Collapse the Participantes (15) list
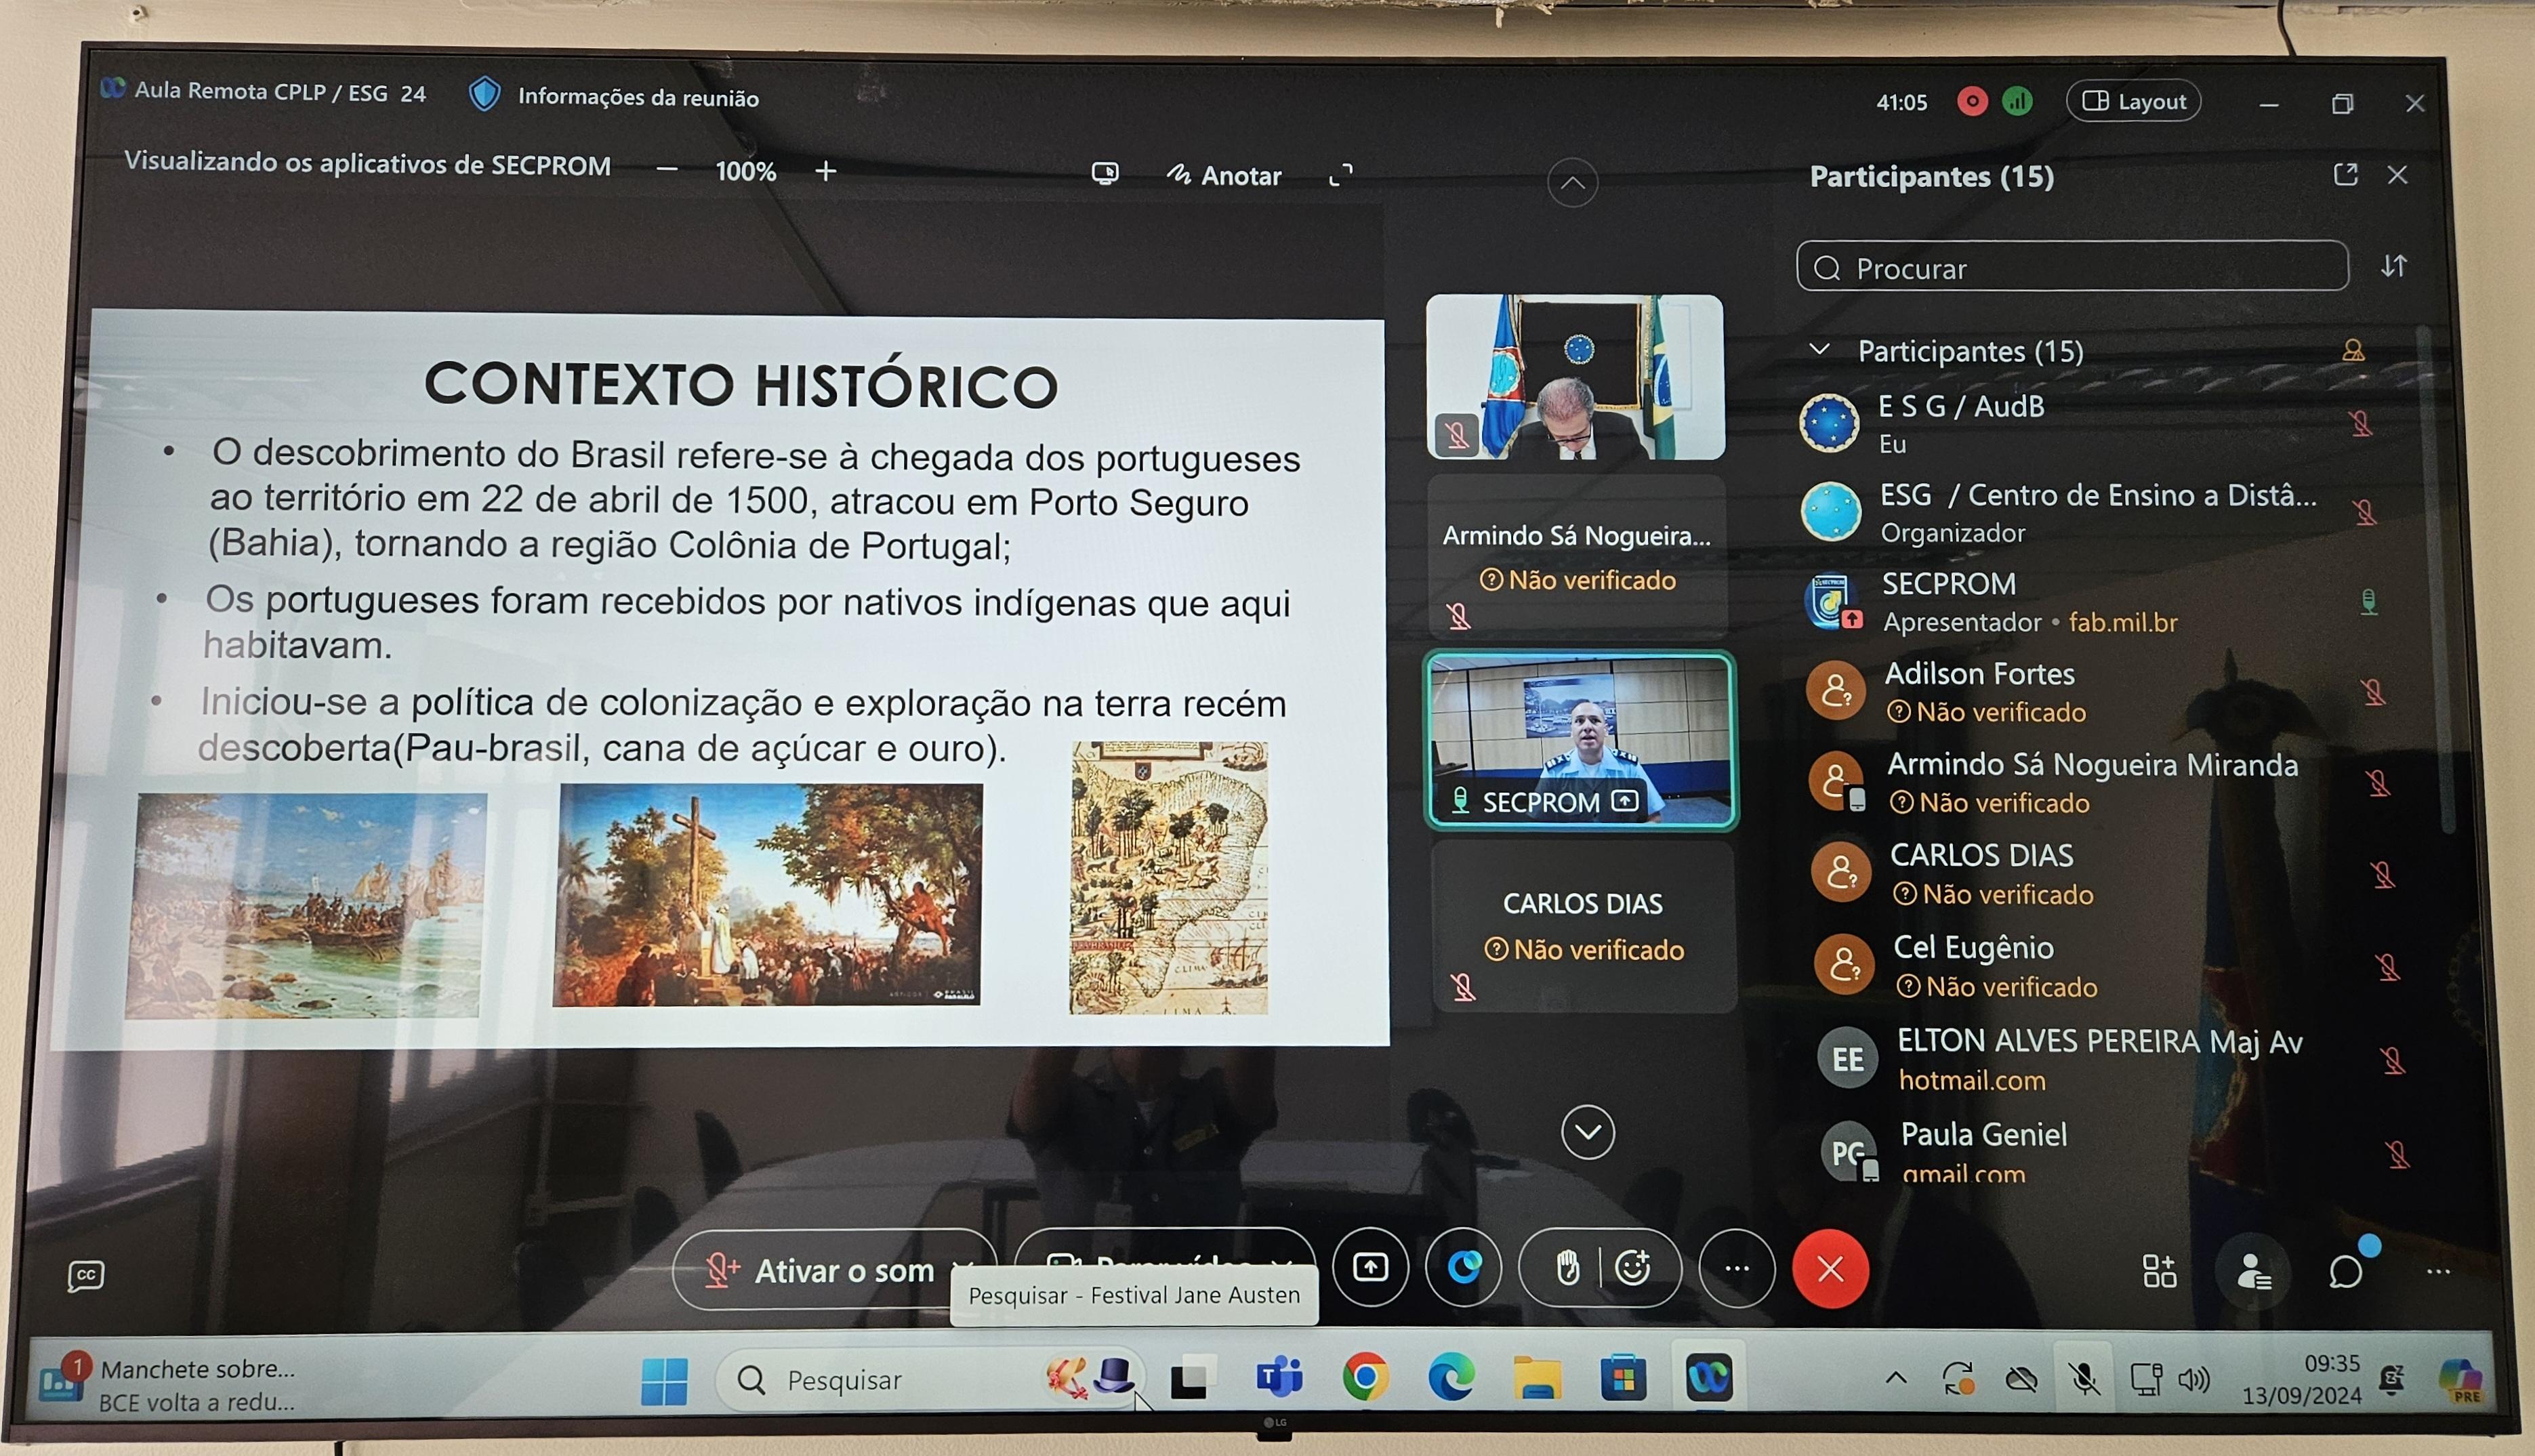The image size is (2535, 1456). [x=1820, y=349]
